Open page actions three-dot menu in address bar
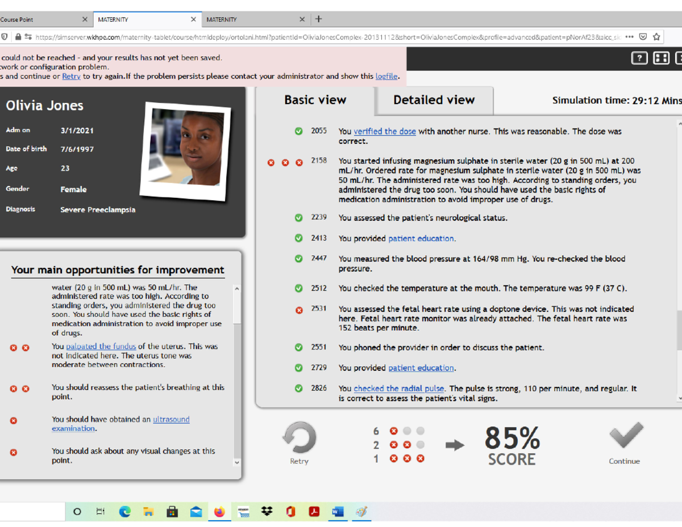This screenshot has width=682, height=527. 629,37
